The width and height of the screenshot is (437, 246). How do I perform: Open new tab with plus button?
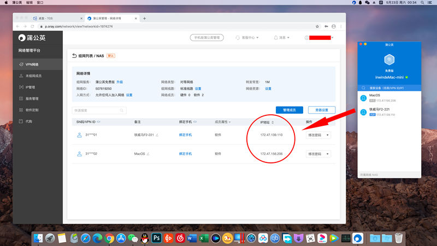click(x=144, y=19)
